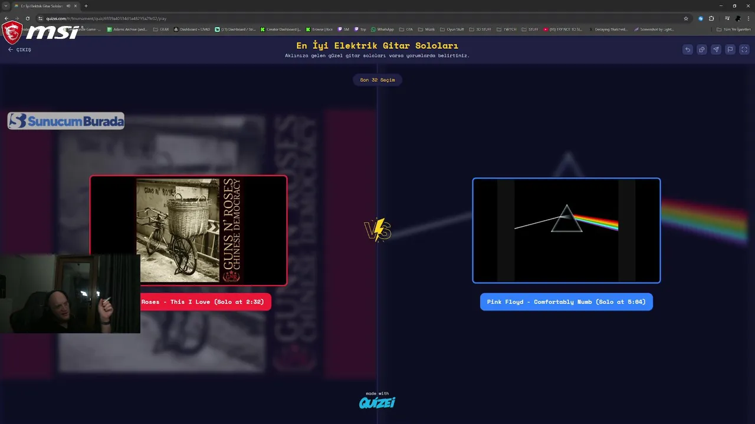Open Screenshot by Light... bookmark

pos(654,29)
